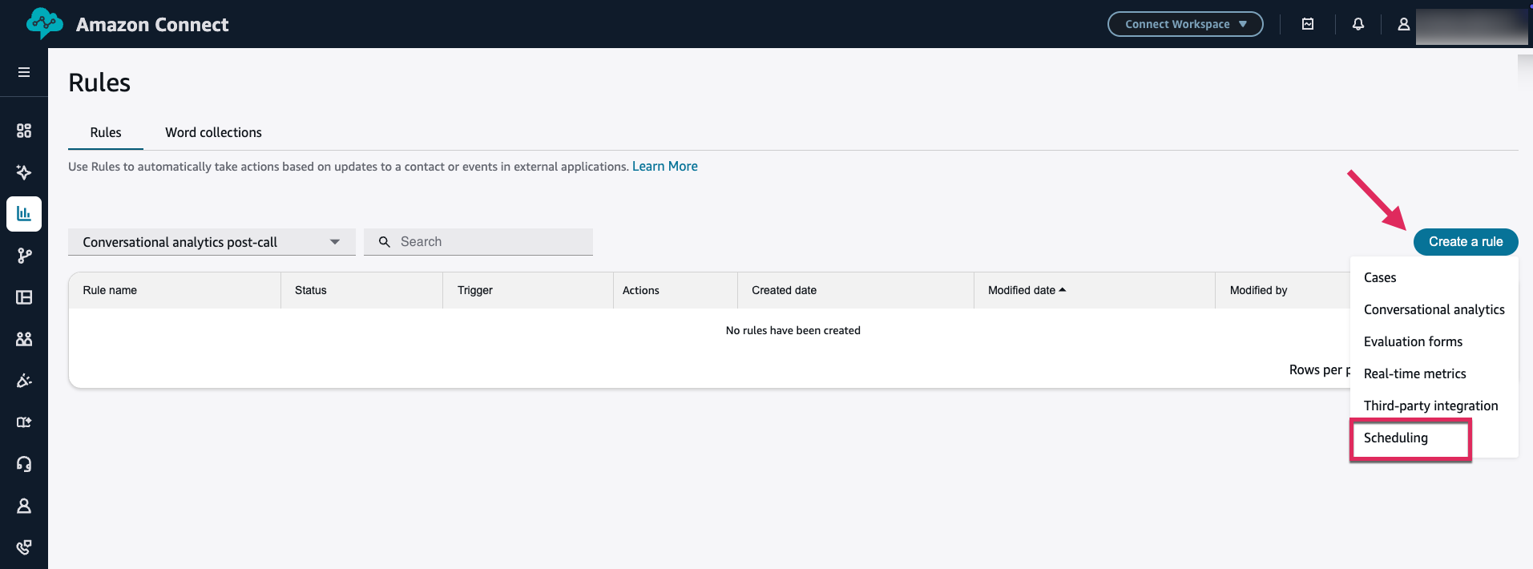Click the Create a rule button
The image size is (1533, 569).
click(x=1466, y=241)
